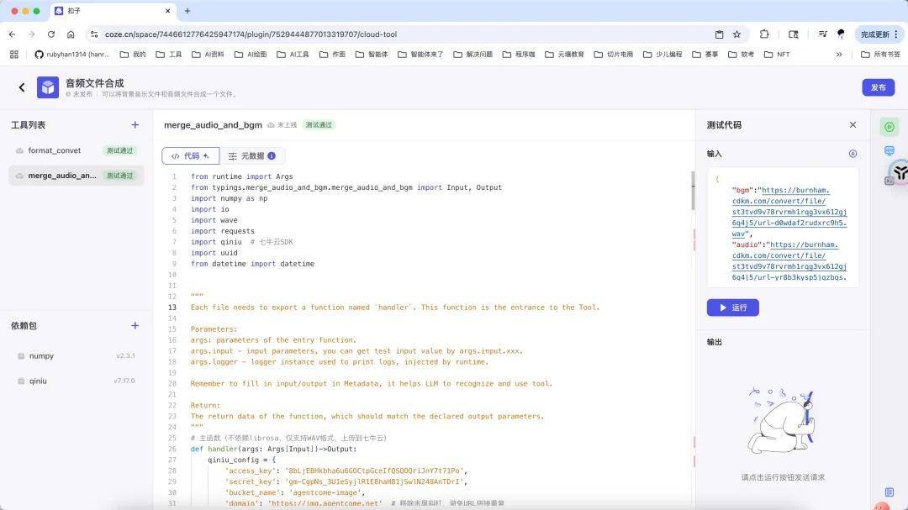Open the AI工具 bookmark folder

293,55
